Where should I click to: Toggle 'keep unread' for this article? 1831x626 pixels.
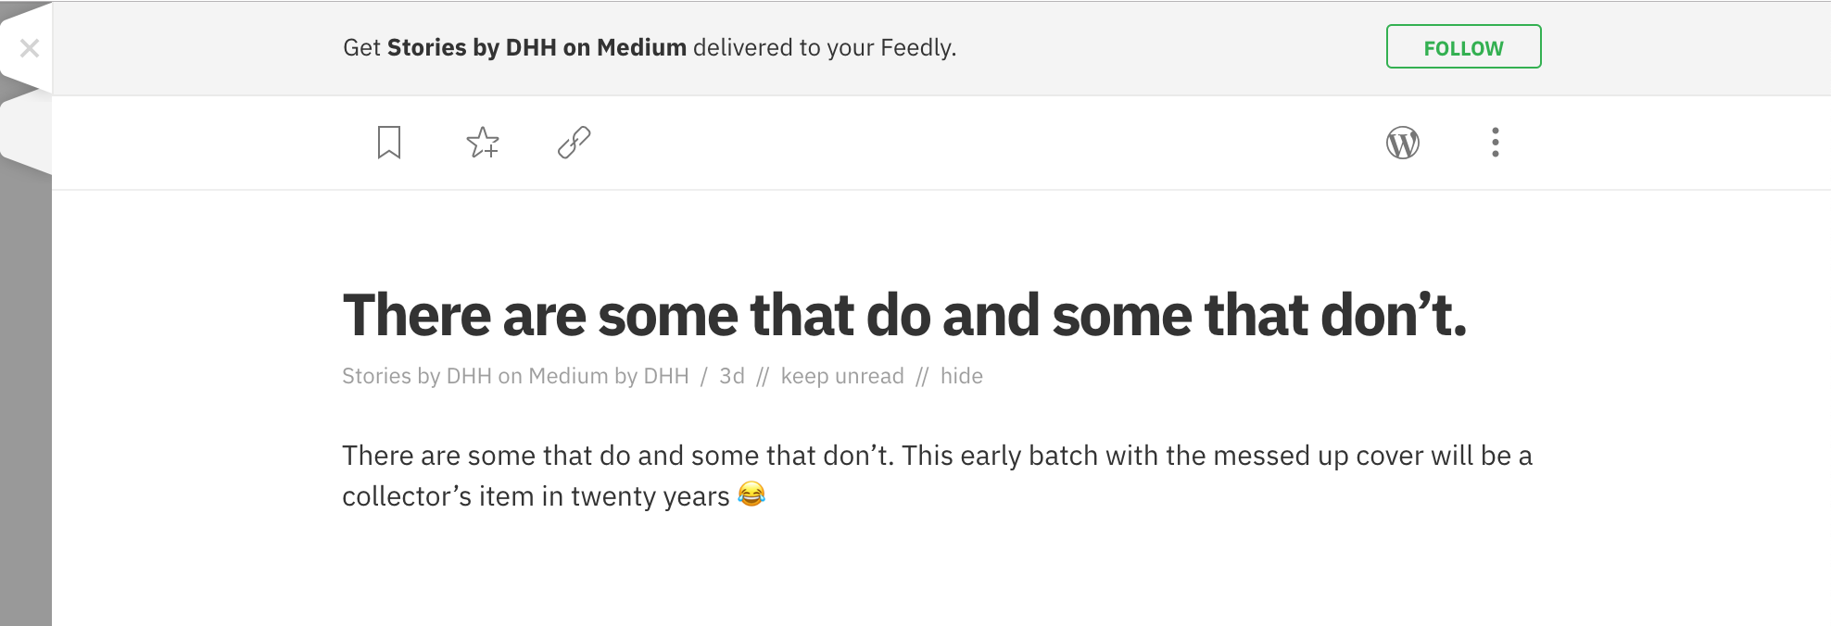point(841,376)
